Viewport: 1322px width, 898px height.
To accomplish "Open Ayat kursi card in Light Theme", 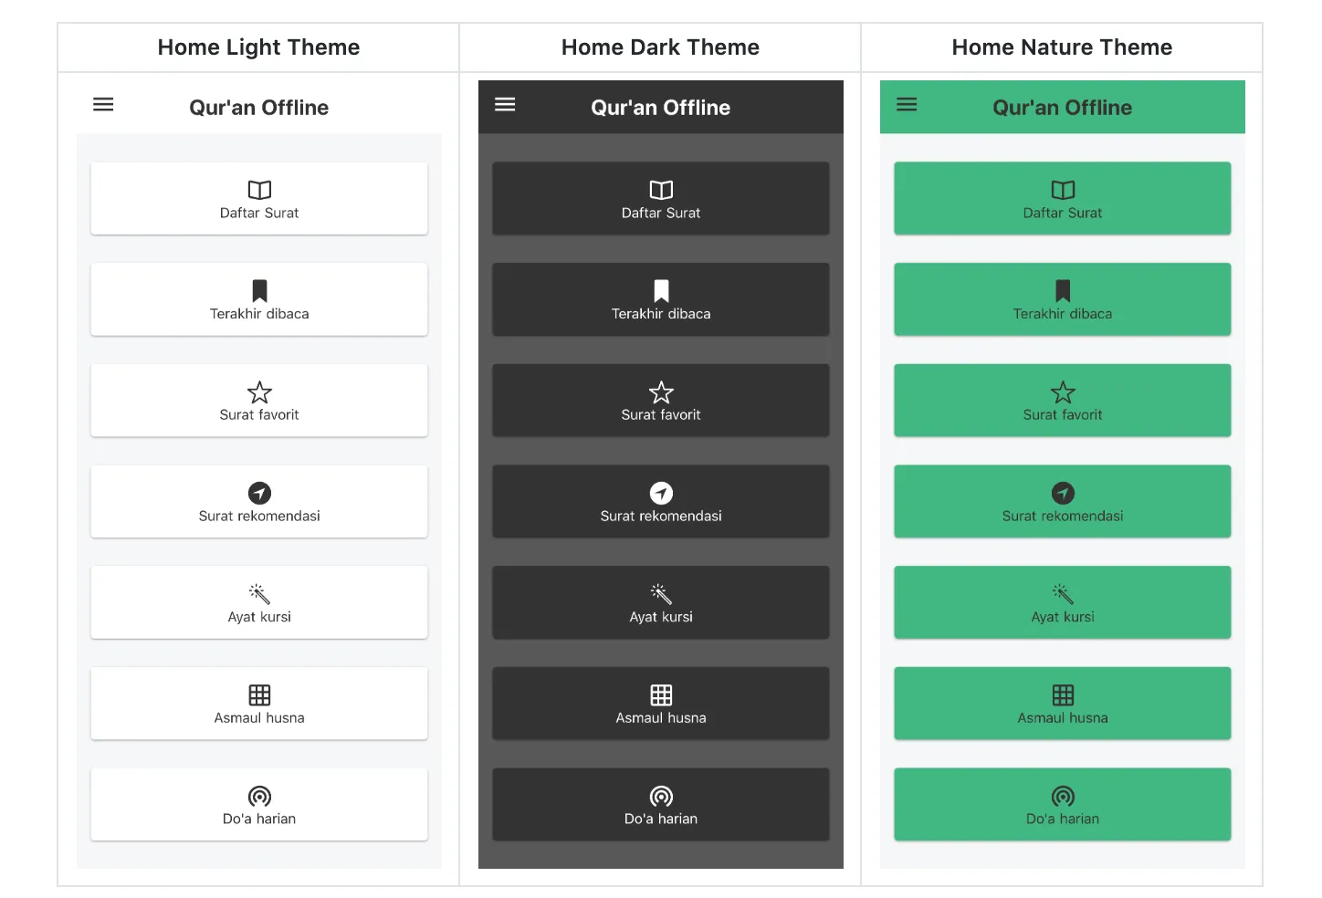I will [x=259, y=602].
